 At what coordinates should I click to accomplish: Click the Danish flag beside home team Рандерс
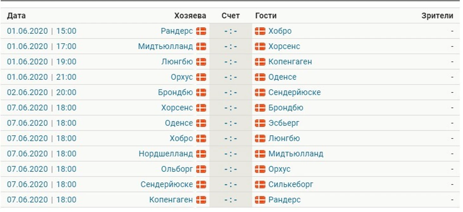[x=201, y=31]
